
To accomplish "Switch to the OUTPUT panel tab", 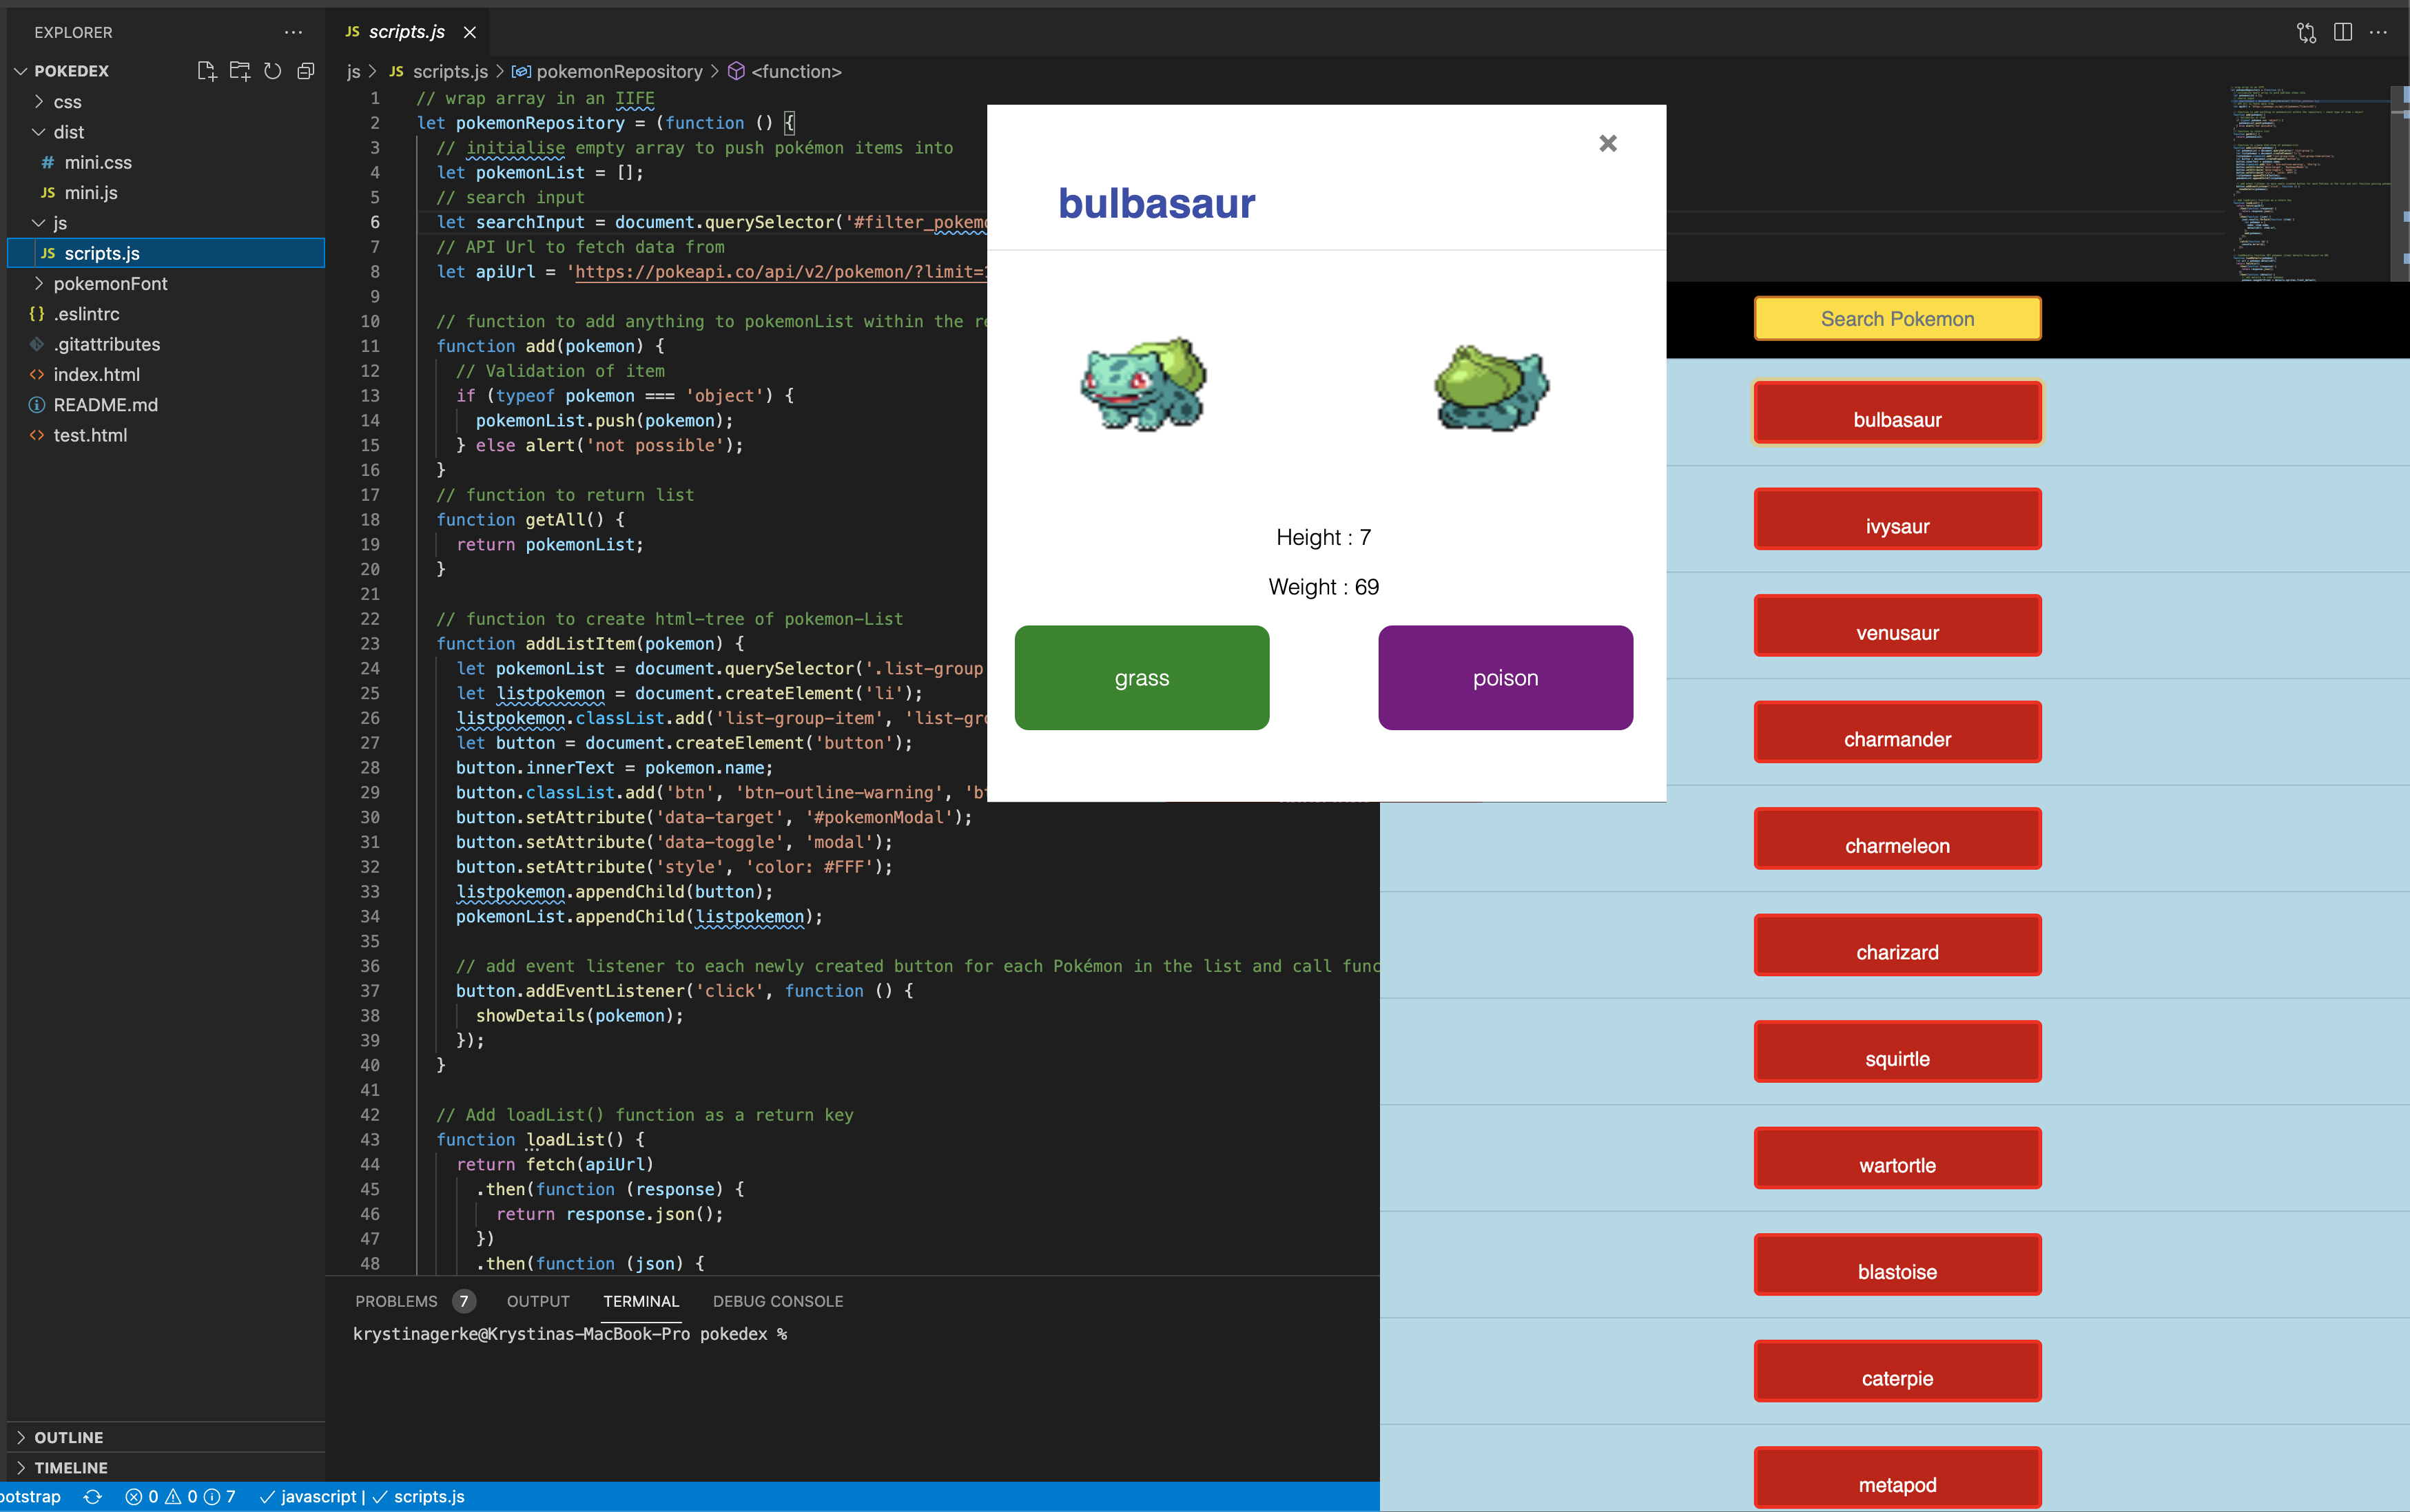I will pyautogui.click(x=538, y=1301).
